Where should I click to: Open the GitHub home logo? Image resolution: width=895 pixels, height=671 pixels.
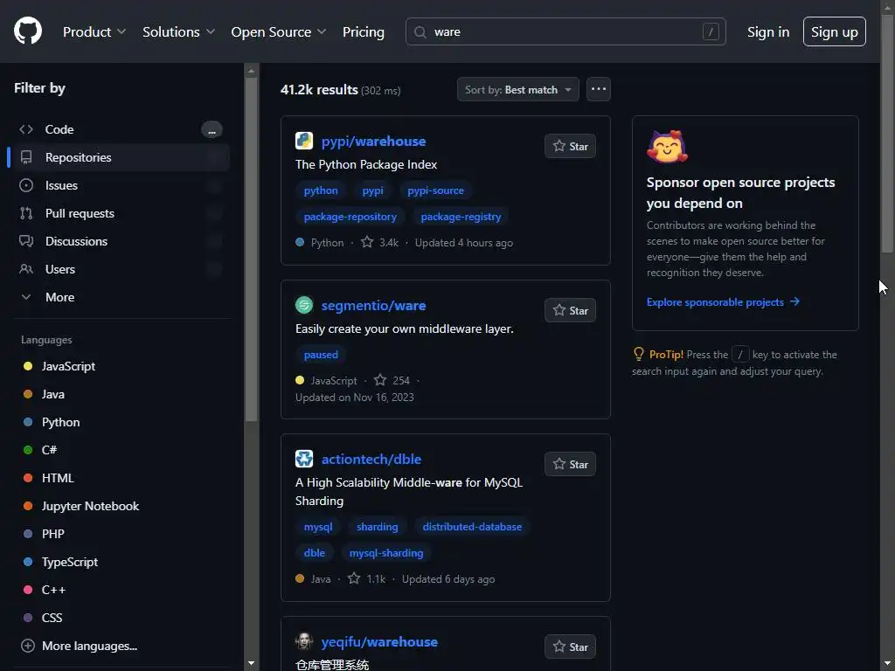(x=28, y=31)
